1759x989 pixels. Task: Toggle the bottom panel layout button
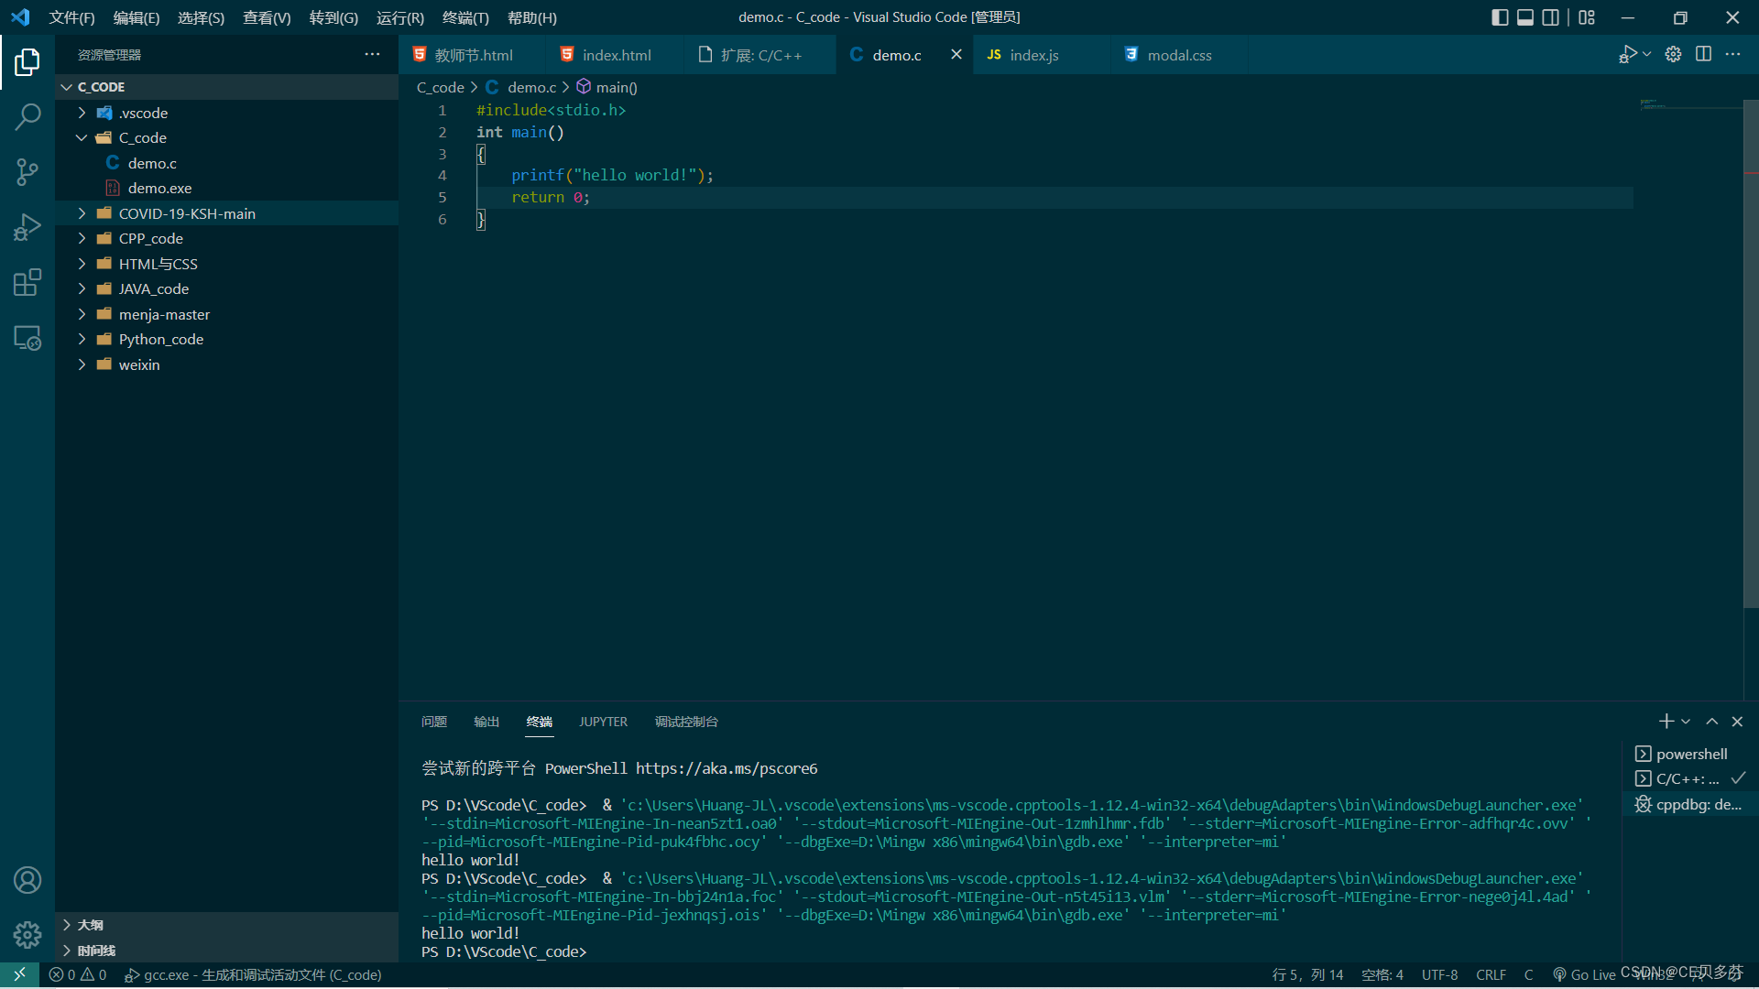point(1525,17)
